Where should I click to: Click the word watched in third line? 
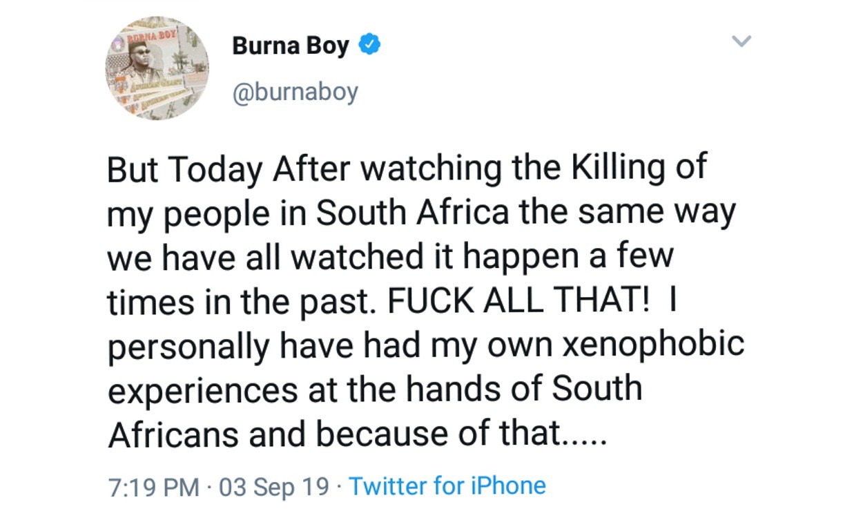[344, 257]
